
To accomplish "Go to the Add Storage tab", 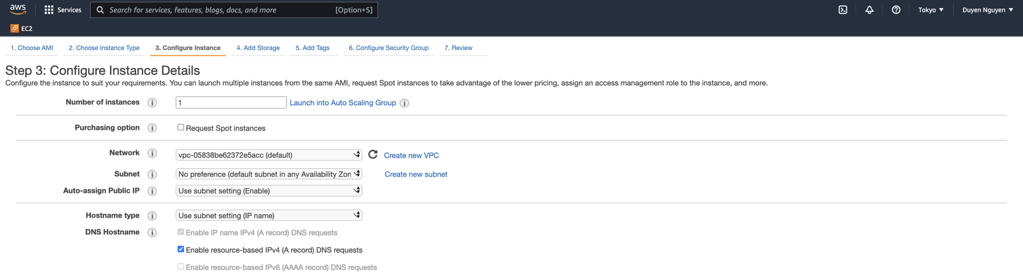I will tap(258, 48).
